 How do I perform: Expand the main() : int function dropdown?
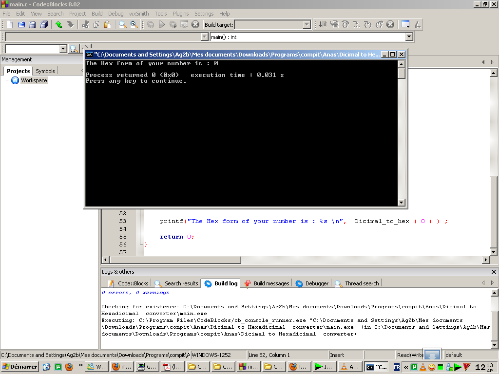409,37
